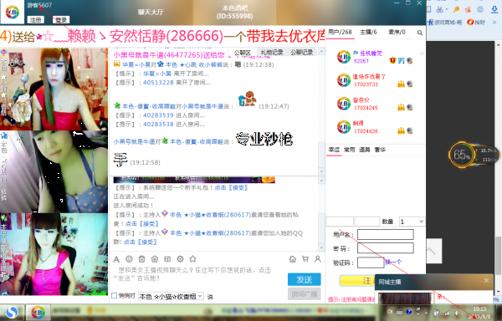Expand browser toolbar overflow chevron
Viewport: 502px width, 321px height.
494,23
